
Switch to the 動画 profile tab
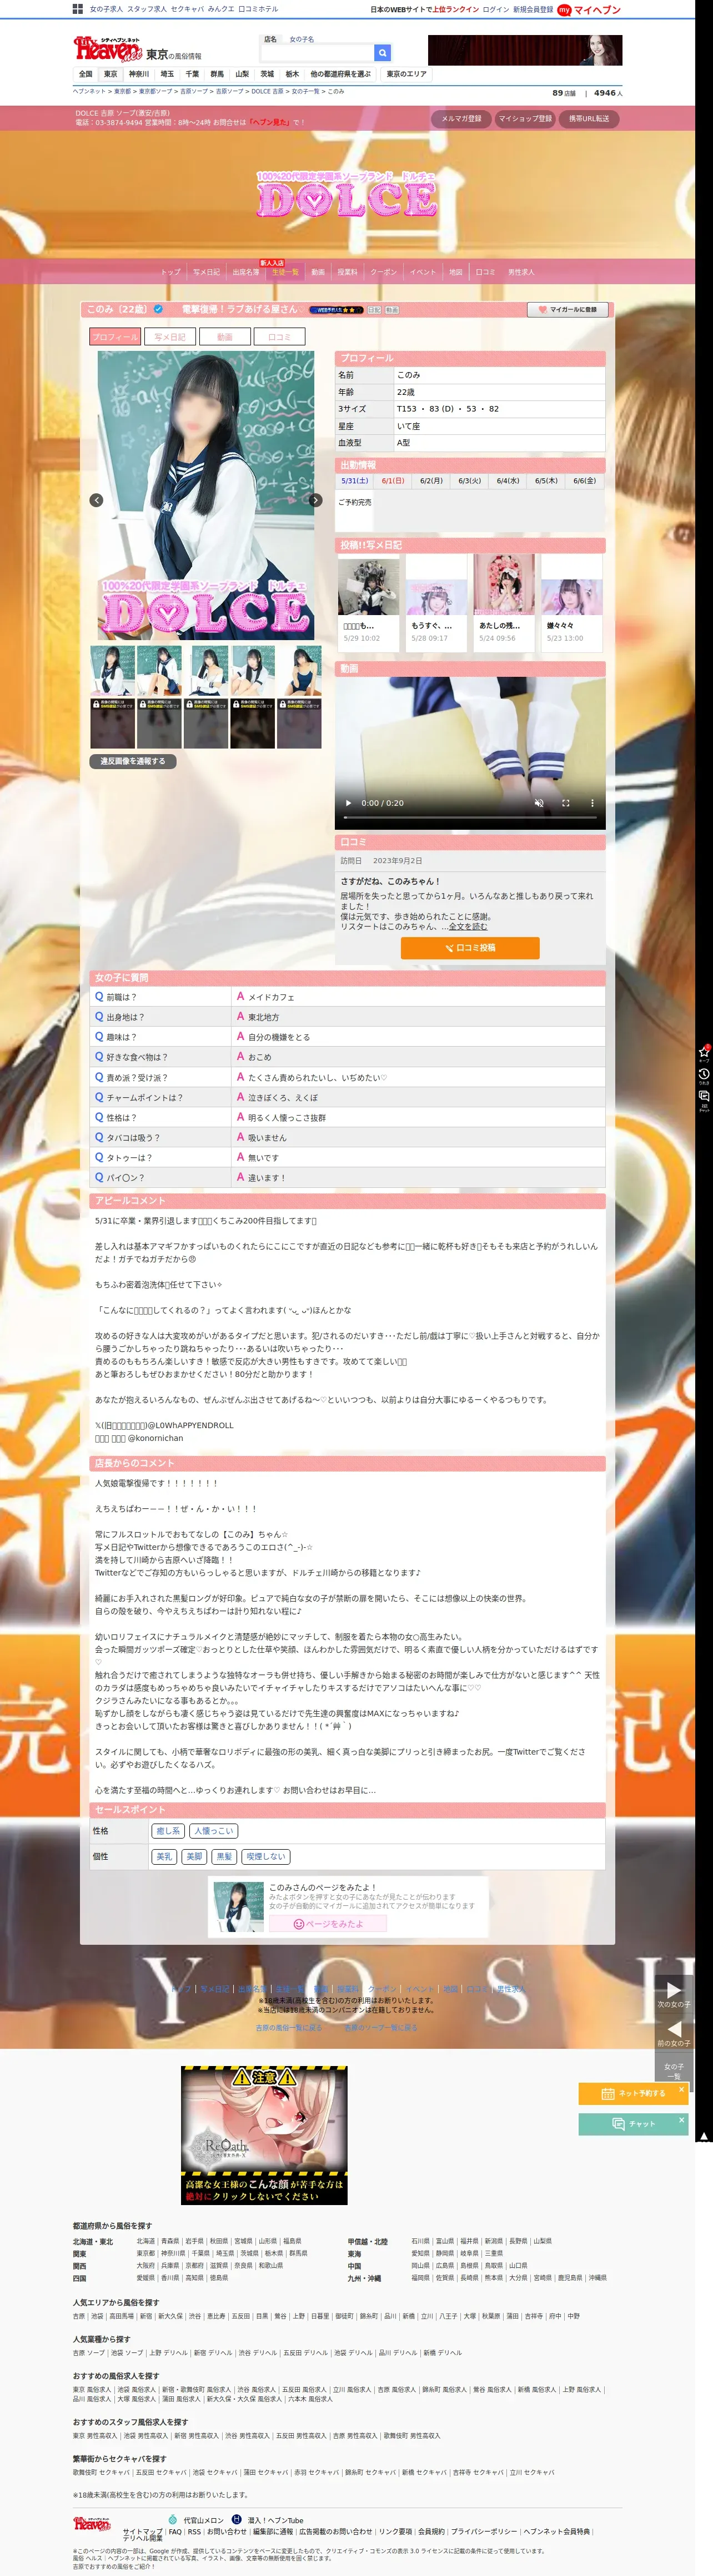[225, 337]
